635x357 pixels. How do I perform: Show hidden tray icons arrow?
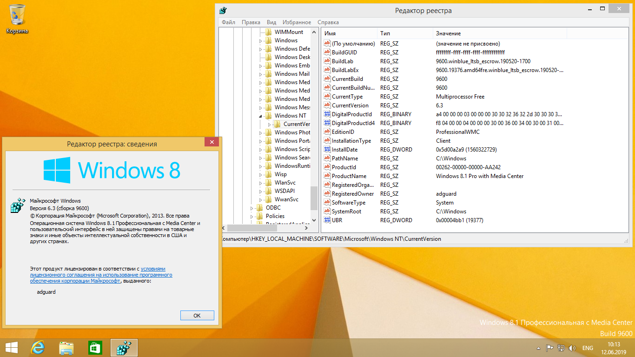[x=539, y=348]
